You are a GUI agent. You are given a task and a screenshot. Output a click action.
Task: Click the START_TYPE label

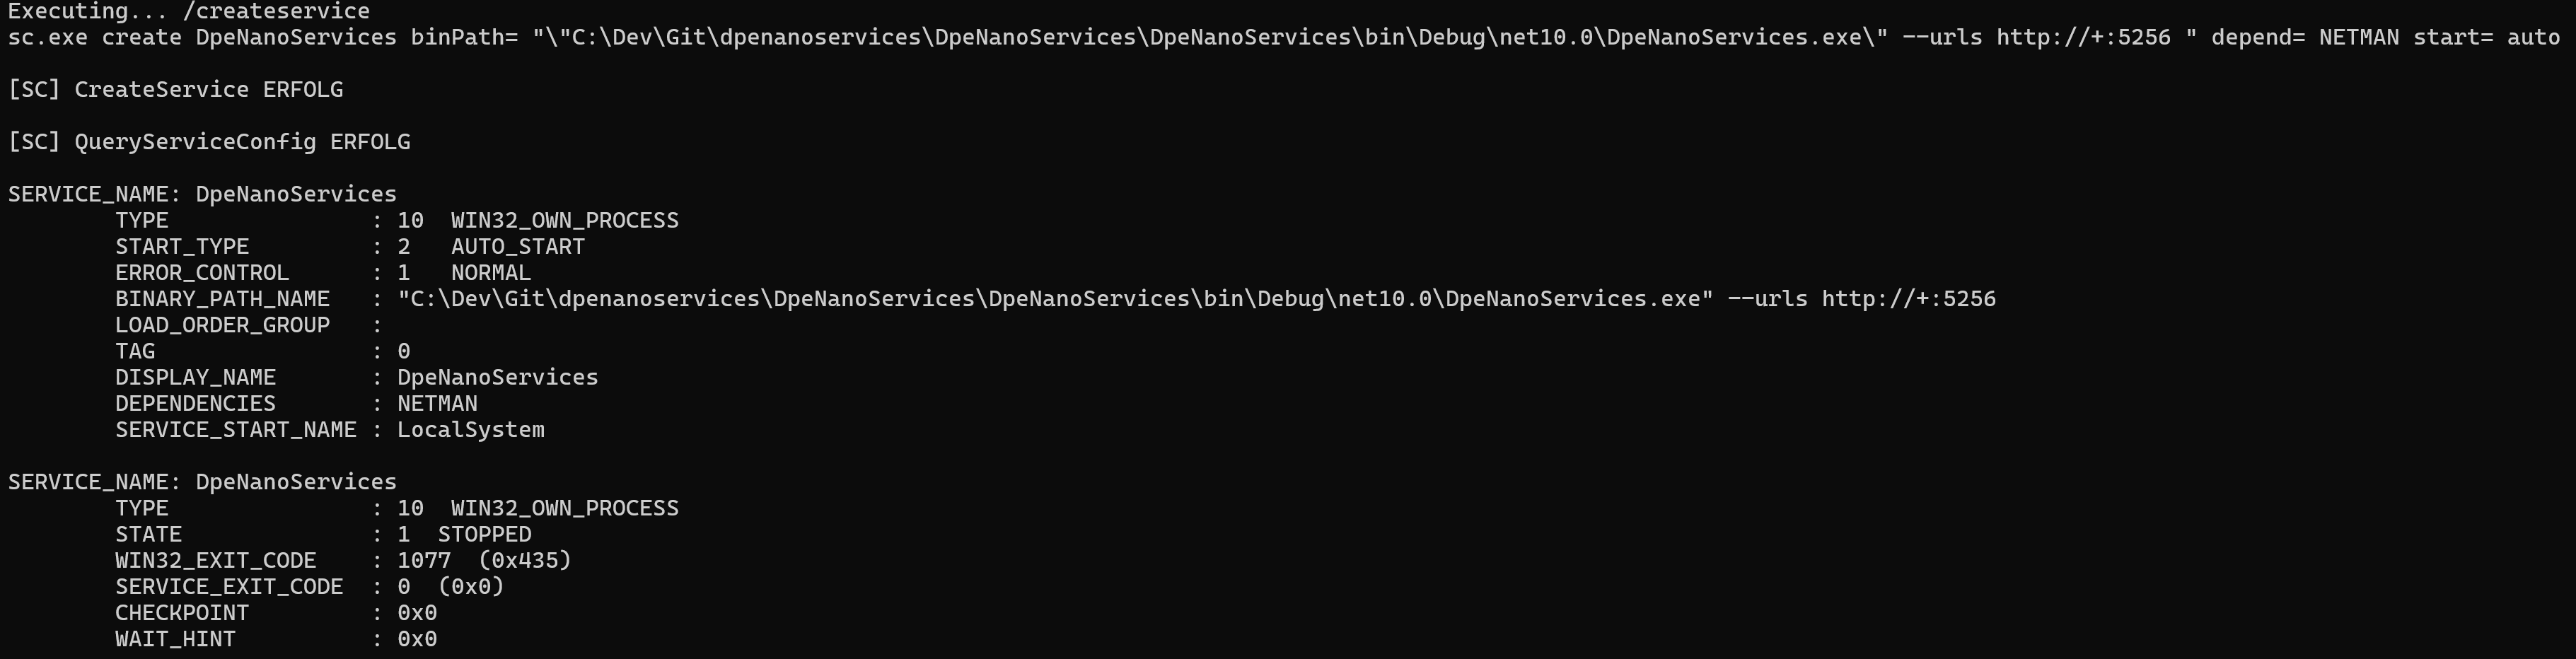pos(182,247)
